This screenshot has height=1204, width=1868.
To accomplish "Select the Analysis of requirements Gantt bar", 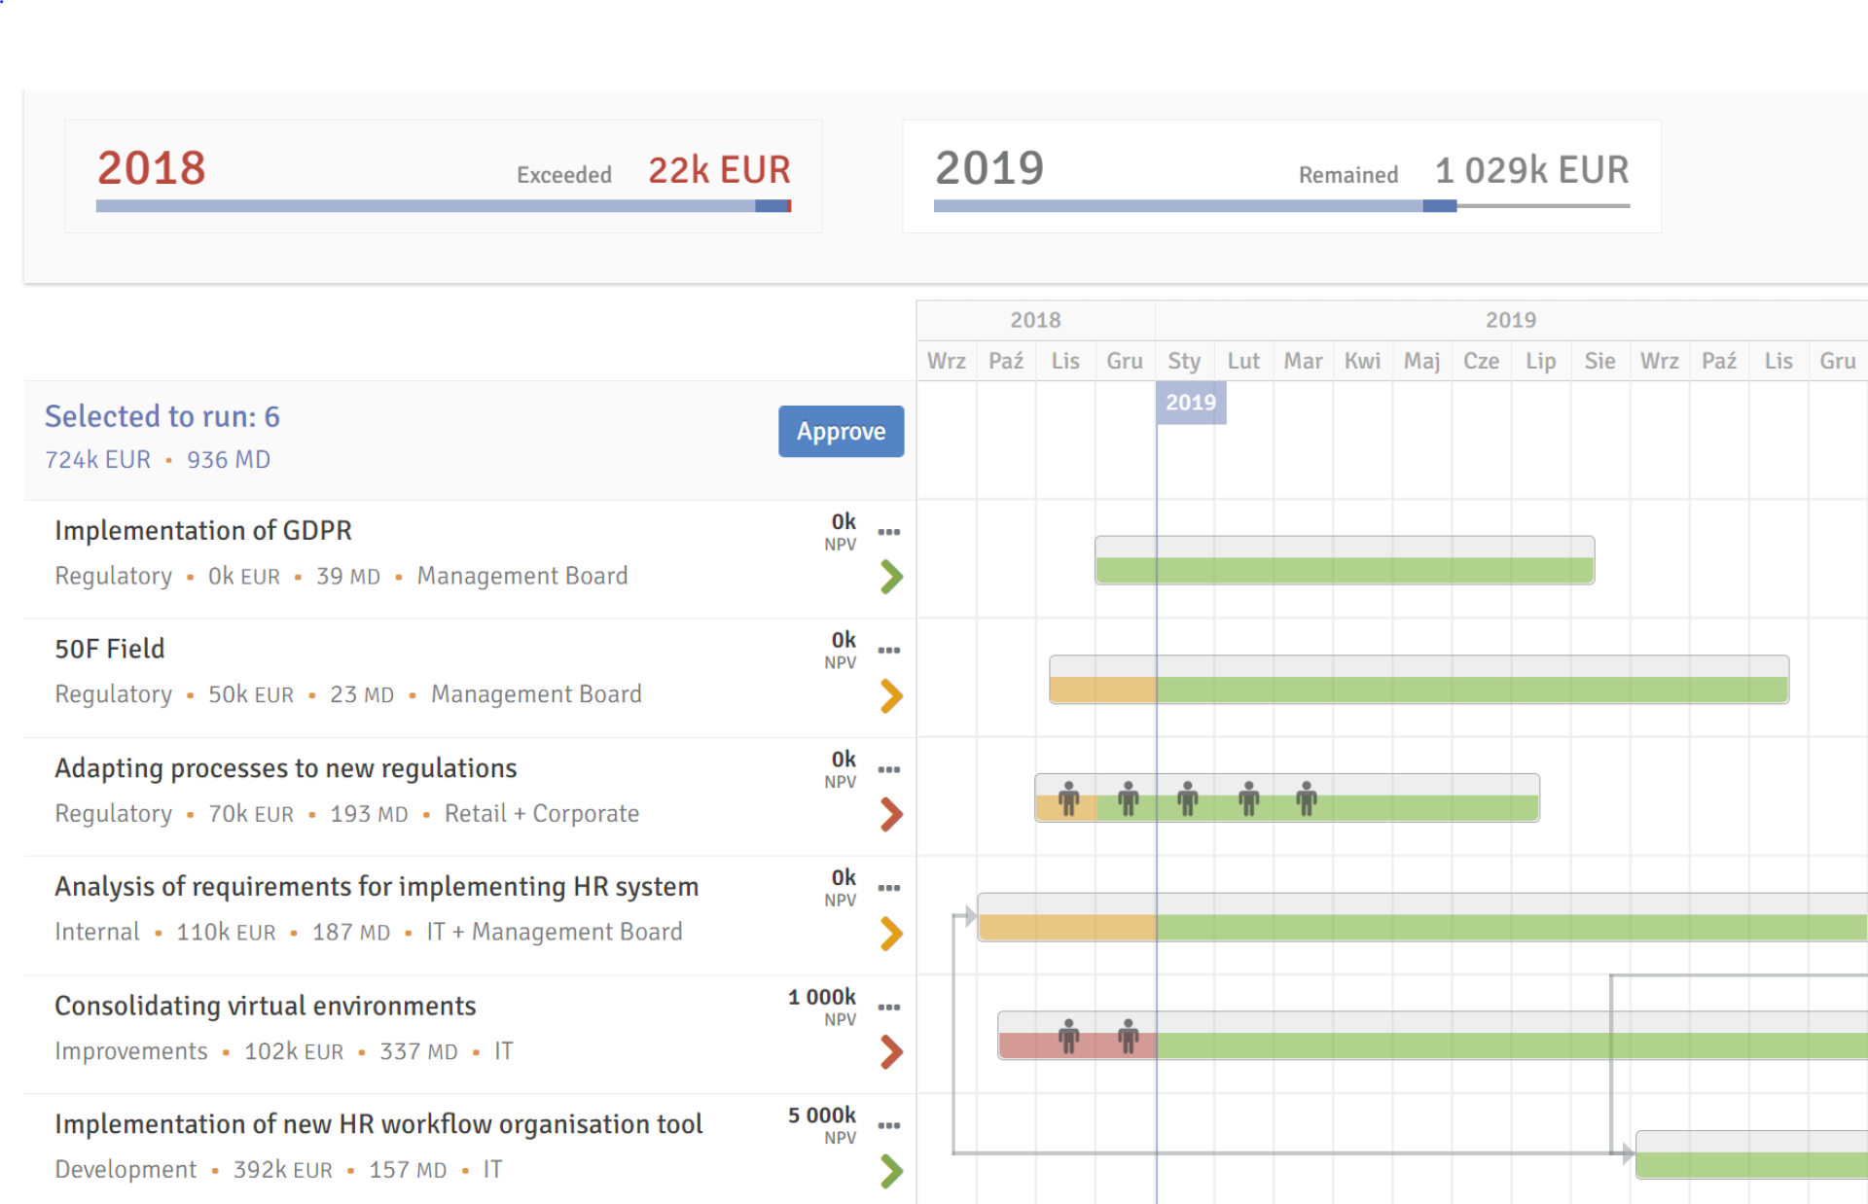I will (1422, 917).
